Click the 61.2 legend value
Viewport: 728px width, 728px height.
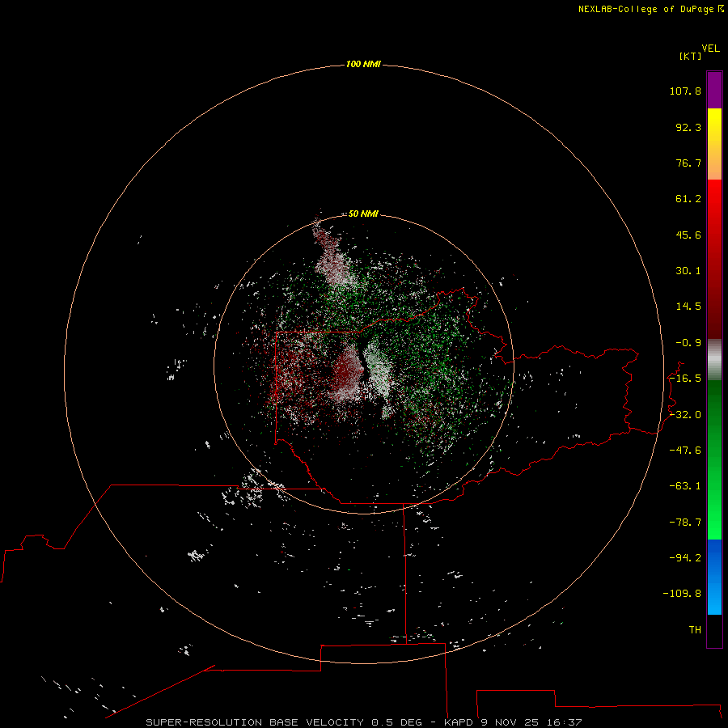click(688, 199)
